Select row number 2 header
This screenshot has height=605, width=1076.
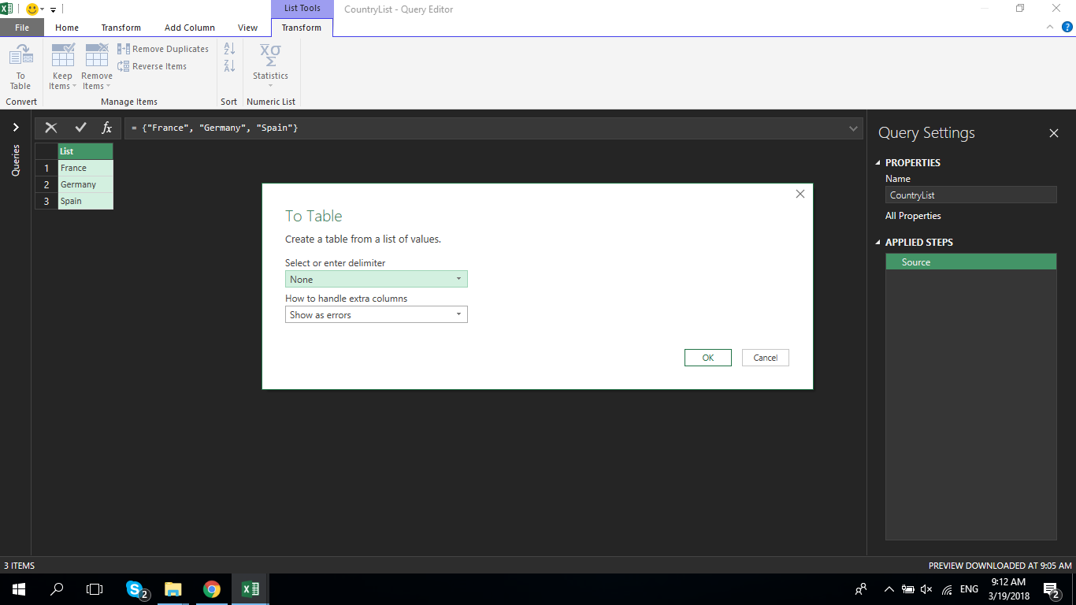tap(46, 184)
